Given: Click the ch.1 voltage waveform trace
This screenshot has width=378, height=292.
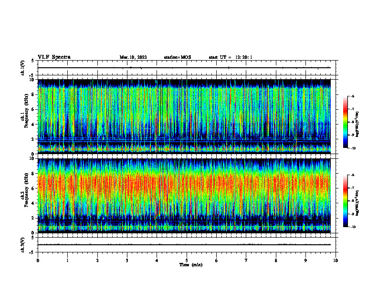Looking at the screenshot, I should (184, 68).
